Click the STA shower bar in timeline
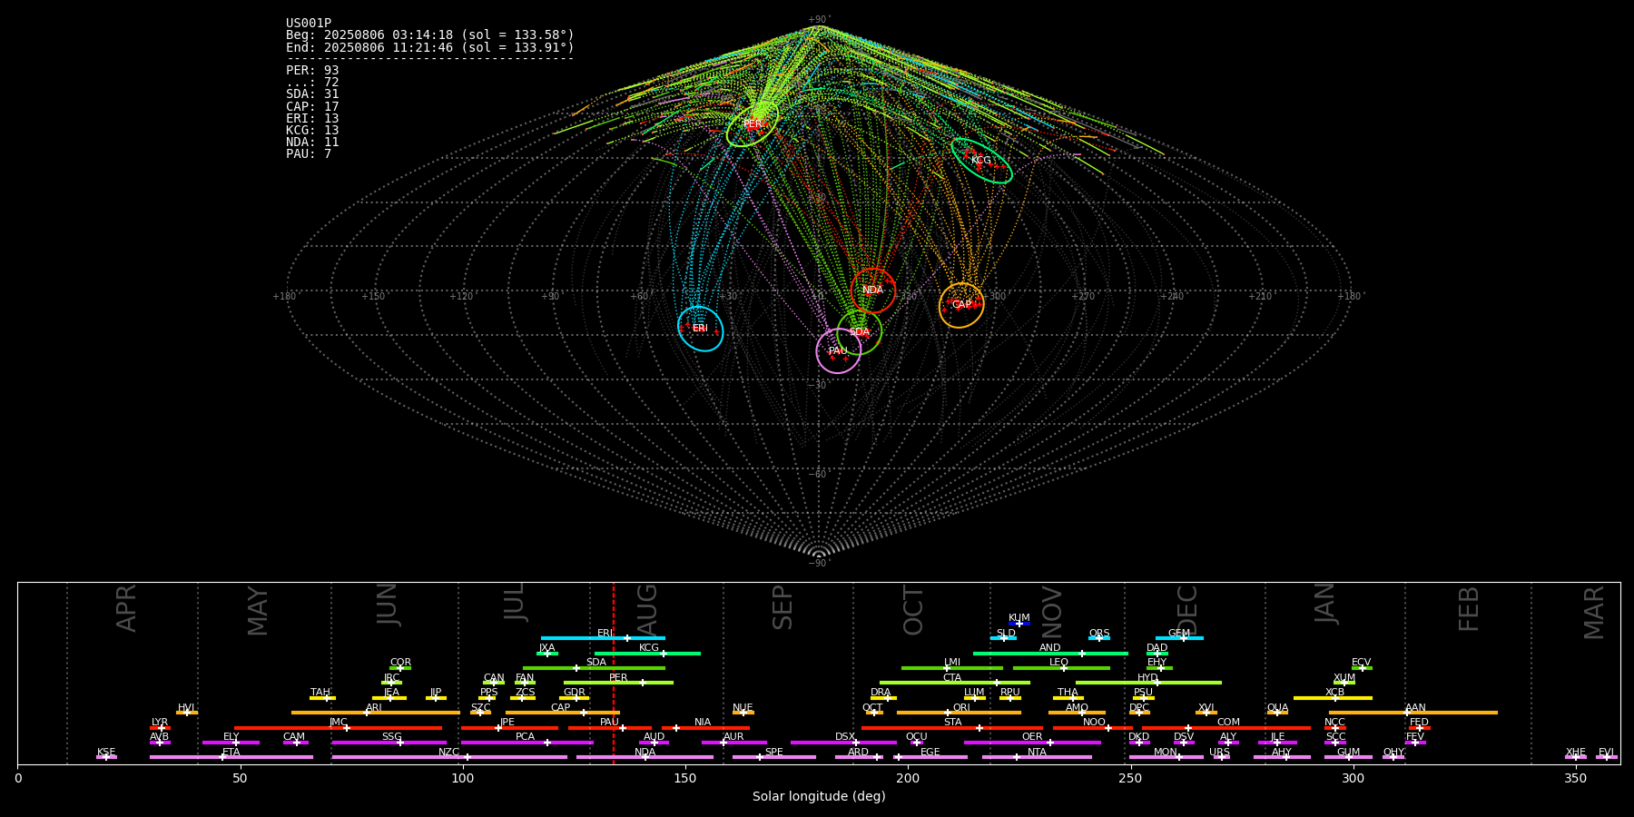Screen dimensions: 1634x817 [x=952, y=728]
